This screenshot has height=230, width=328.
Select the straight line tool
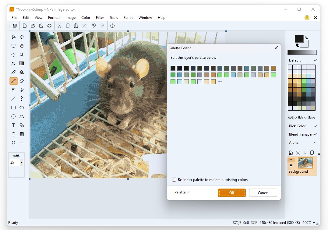14,99
